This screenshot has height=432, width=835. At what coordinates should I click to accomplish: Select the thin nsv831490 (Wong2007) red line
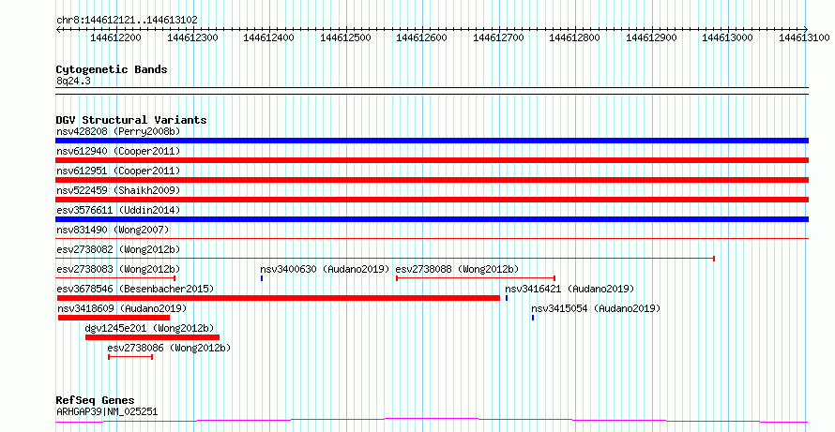coord(432,238)
